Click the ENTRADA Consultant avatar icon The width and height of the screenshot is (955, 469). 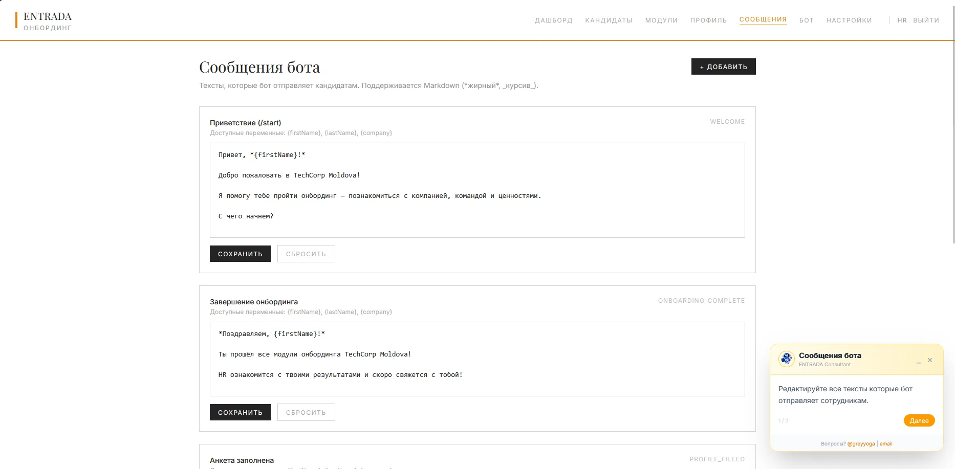[786, 359]
